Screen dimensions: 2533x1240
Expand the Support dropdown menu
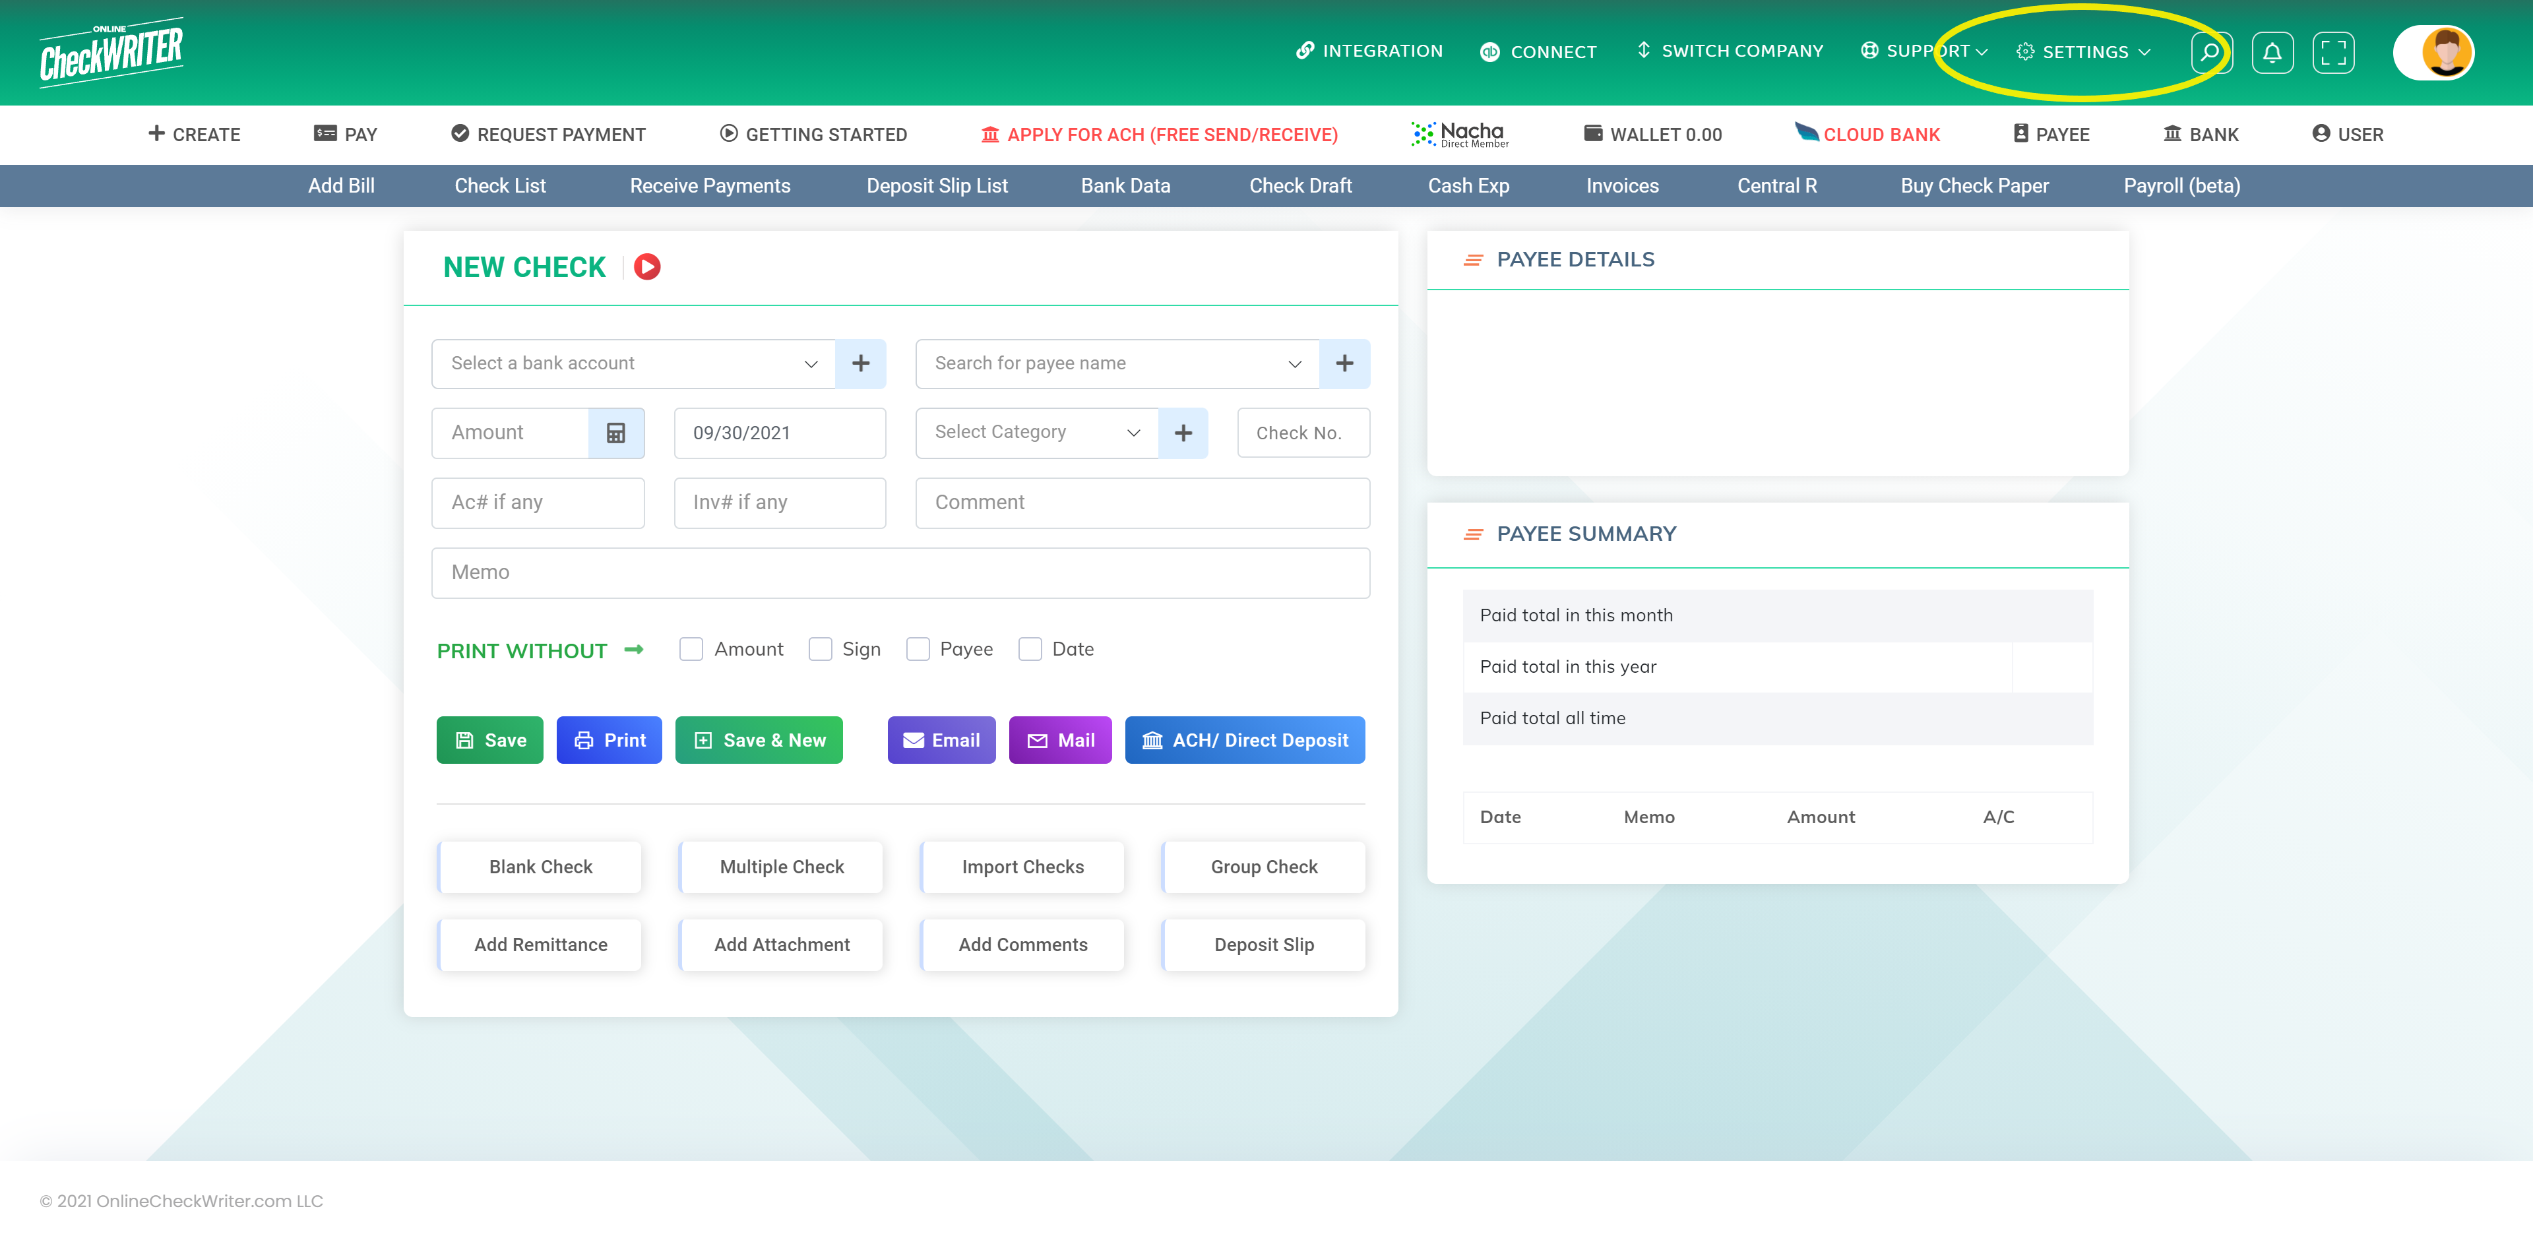1924,51
